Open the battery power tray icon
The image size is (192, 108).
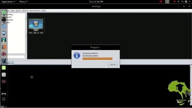click(x=186, y=1)
